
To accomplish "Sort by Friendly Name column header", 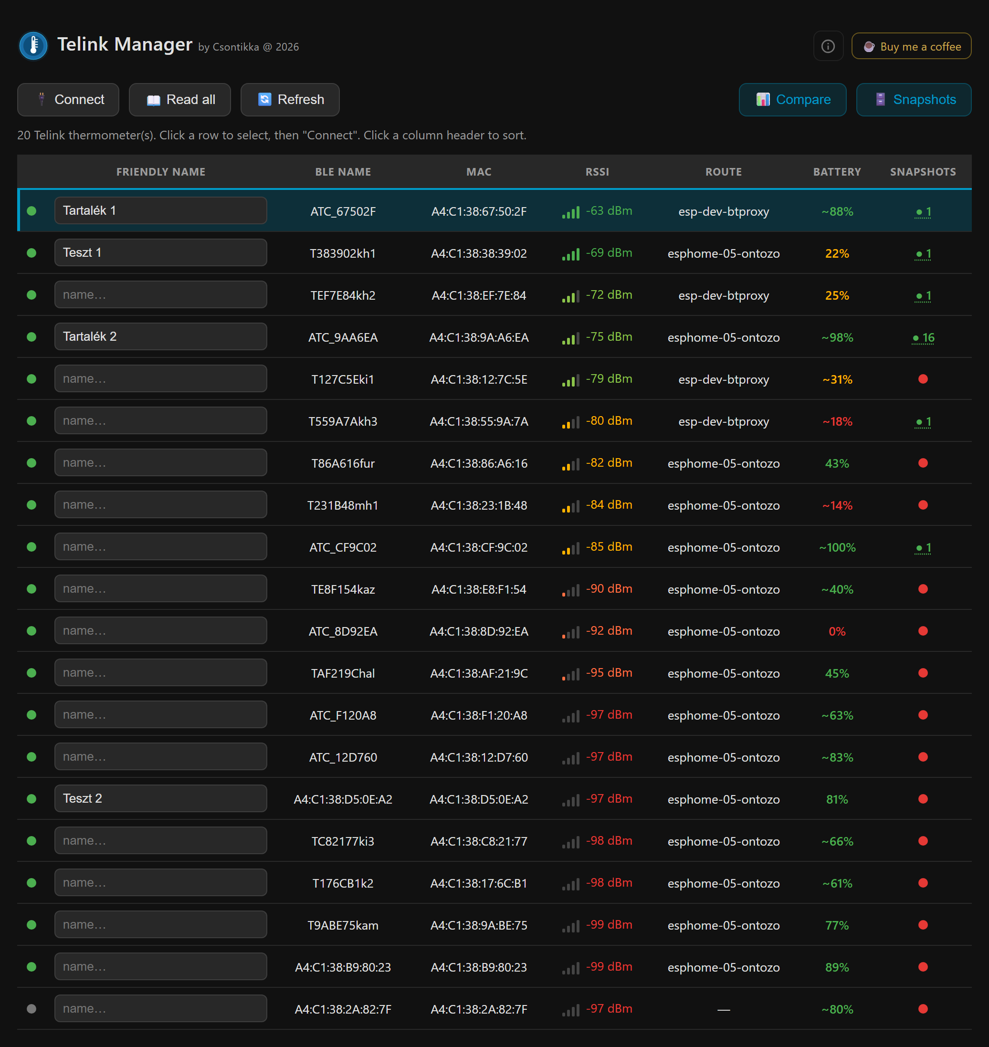I will 161,172.
